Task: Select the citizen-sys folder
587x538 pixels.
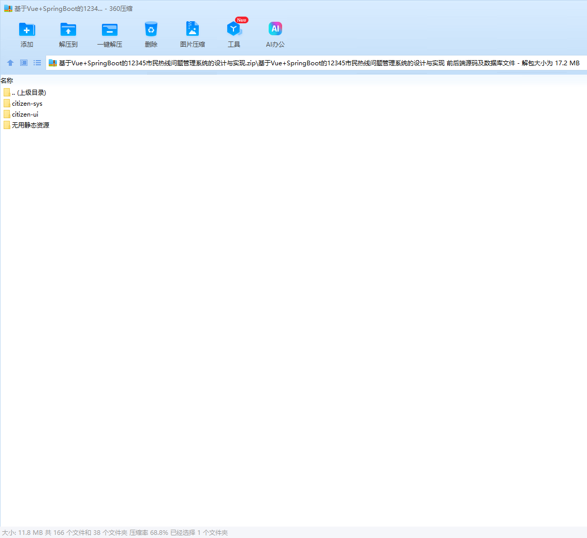Action: tap(23, 104)
